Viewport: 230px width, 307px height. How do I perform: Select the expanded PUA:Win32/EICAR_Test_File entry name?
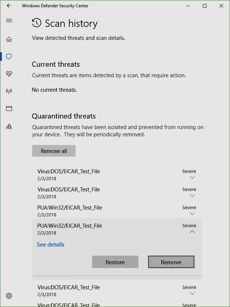point(69,226)
